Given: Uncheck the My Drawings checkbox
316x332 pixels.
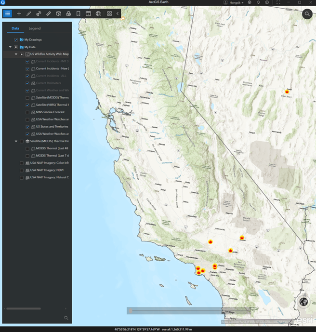Looking at the screenshot, I should click(x=16, y=40).
